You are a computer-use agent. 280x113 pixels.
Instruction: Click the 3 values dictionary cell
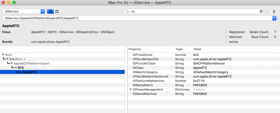pos(199,90)
